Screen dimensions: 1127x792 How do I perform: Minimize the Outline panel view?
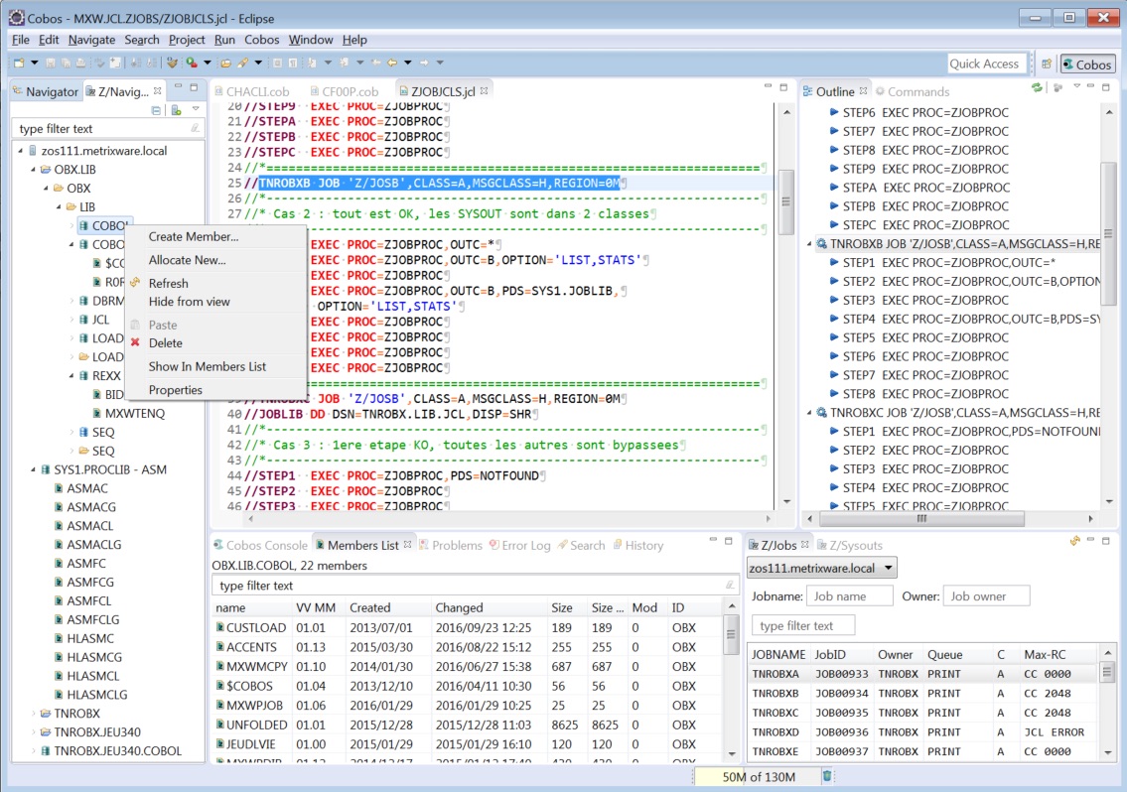[1090, 87]
